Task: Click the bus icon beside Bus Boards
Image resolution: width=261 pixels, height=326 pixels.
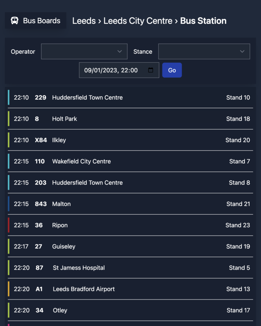Action: click(x=15, y=21)
